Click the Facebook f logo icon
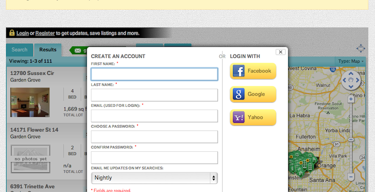Screen dimensions: 375x192 pos(239,71)
